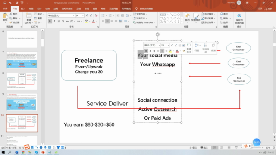Reset the slide layout in ribbon
The width and height of the screenshot is (276, 155).
[x=38, y=18]
